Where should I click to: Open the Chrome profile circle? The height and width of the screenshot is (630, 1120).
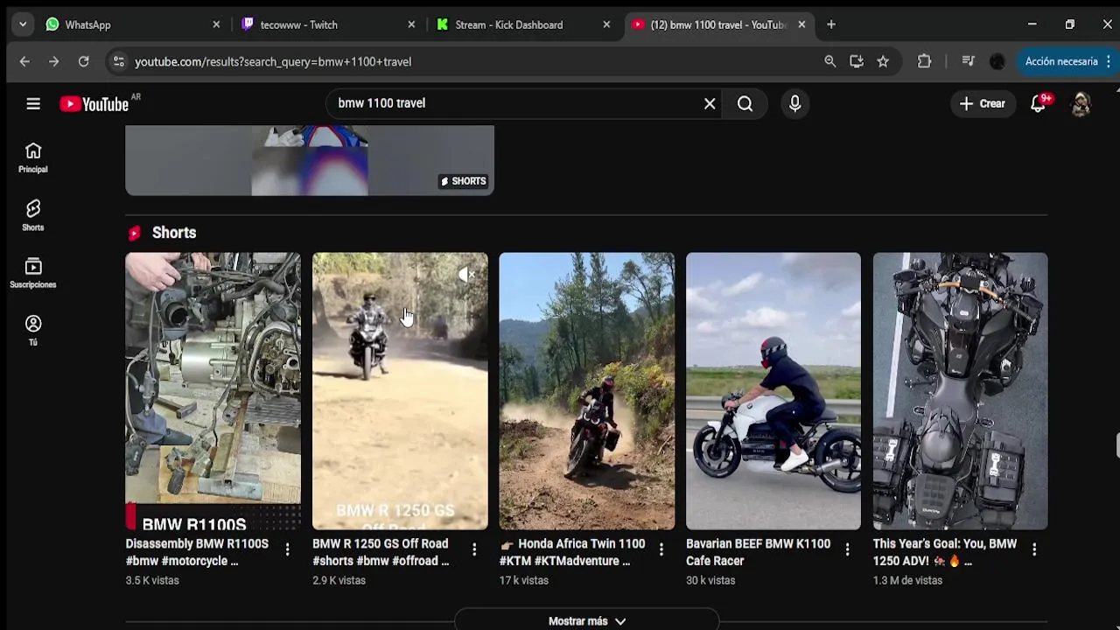click(x=997, y=61)
